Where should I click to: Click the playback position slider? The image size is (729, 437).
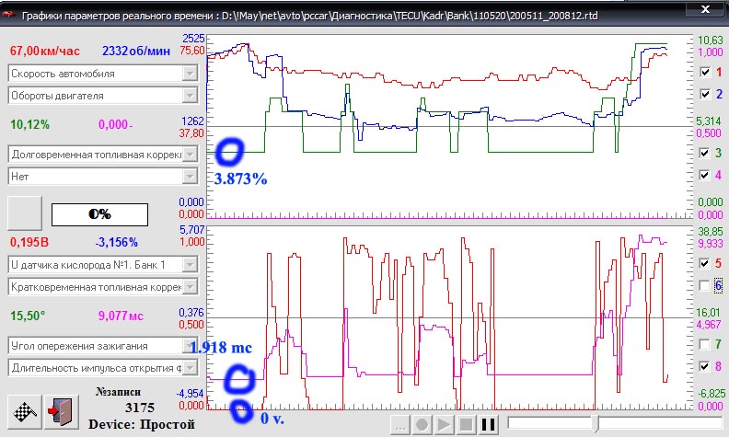tap(598, 424)
